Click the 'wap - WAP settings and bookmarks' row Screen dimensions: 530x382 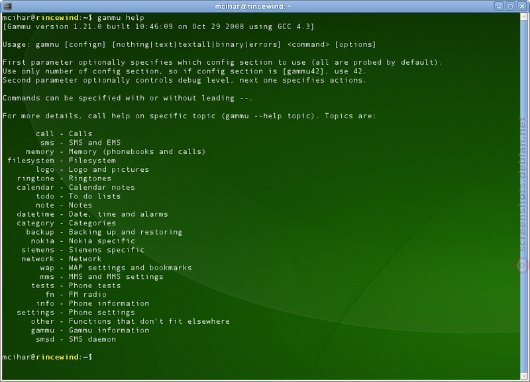point(116,268)
